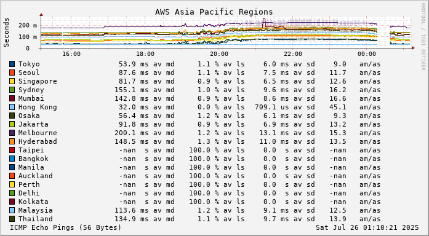
Task: Click the graph title AWS Asia Pacific Regions
Action: pyautogui.click(x=214, y=12)
